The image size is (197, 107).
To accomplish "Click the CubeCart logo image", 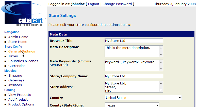I will click(x=24, y=13).
